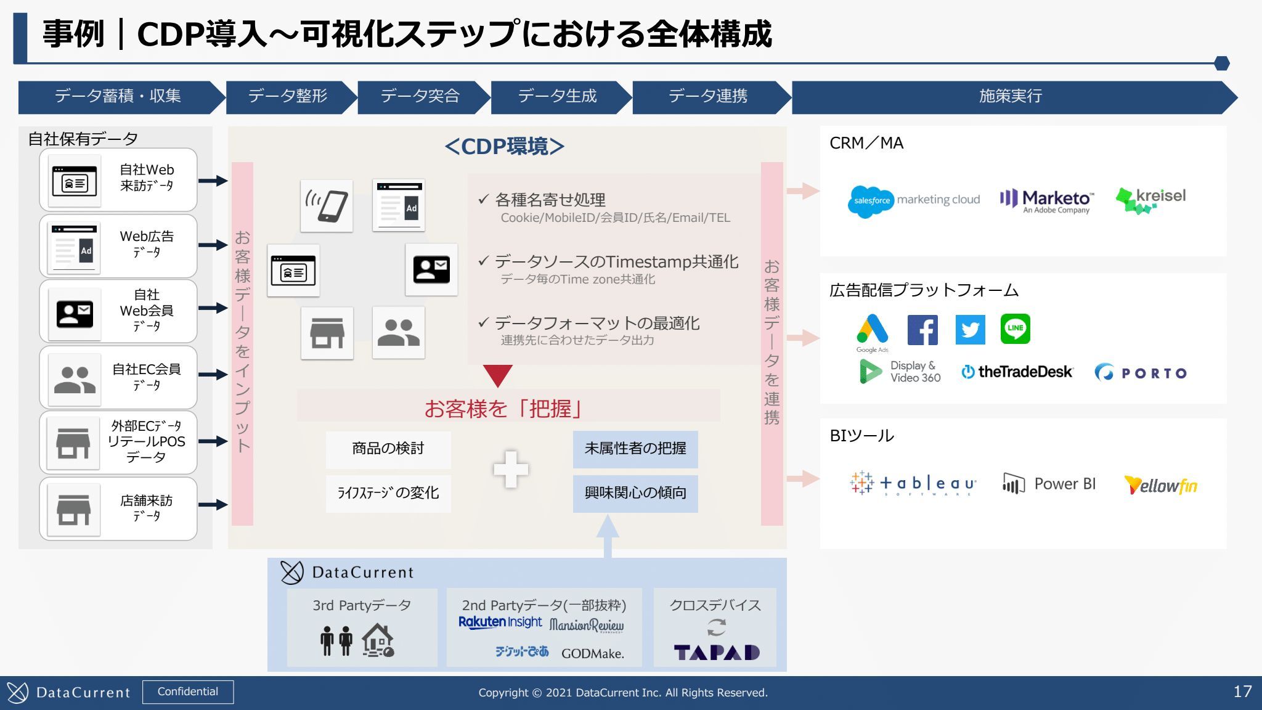
Task: Click the Rakuten Insight logo
Action: 500,622
